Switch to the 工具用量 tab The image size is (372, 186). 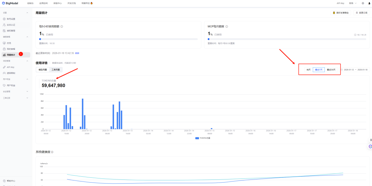tap(56, 70)
